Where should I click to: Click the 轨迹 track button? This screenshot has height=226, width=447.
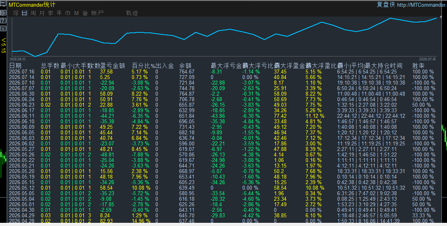coord(132,13)
